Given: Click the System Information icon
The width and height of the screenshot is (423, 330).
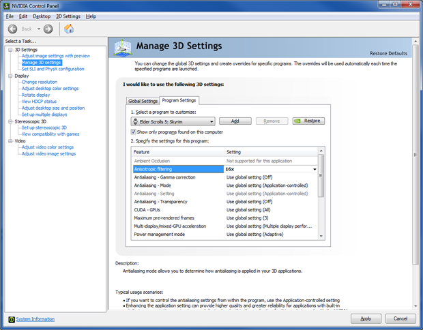Looking at the screenshot, I should click(x=12, y=320).
